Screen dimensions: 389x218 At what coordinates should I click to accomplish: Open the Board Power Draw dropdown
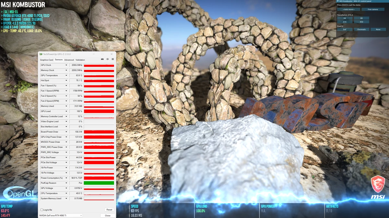point(66,132)
